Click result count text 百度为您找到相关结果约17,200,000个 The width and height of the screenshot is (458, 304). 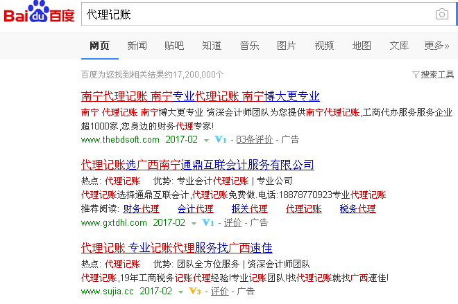click(x=152, y=75)
